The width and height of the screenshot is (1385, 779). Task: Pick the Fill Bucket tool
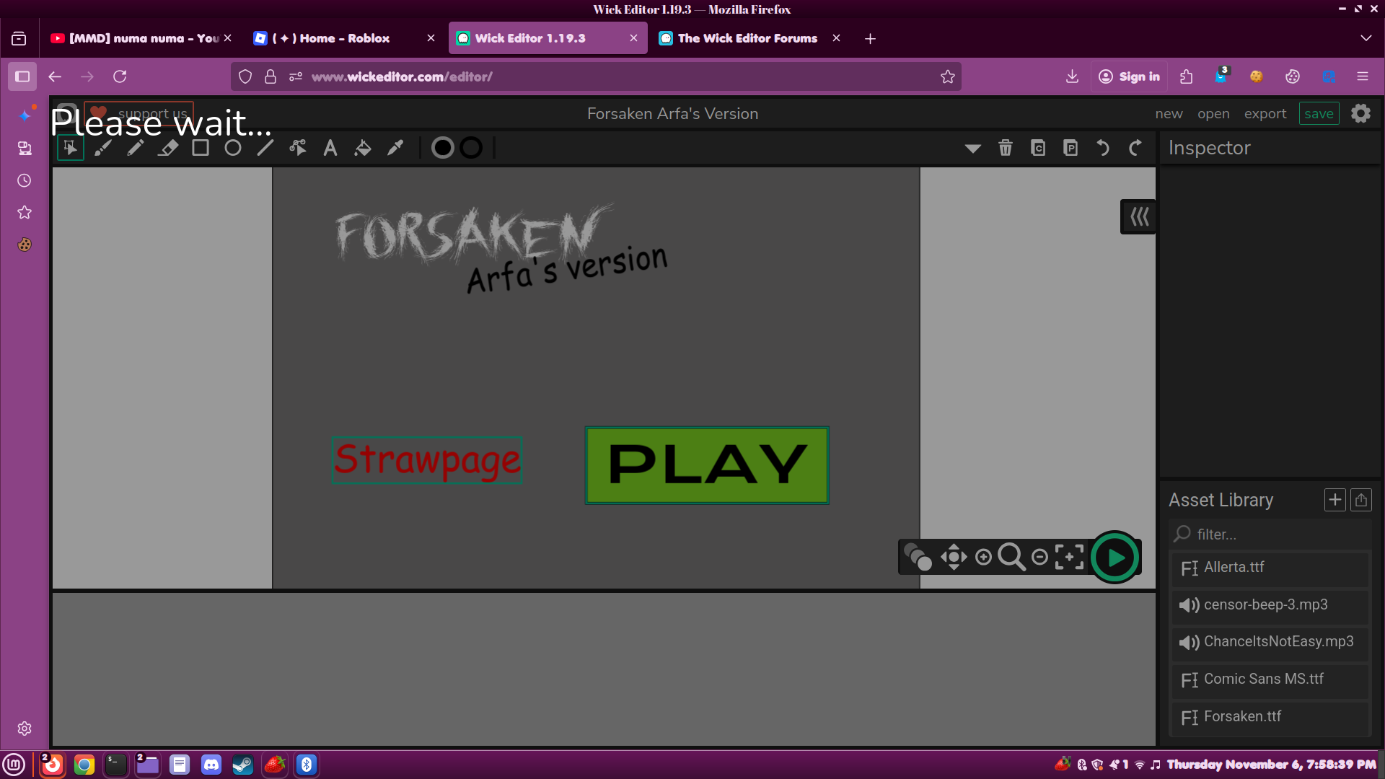363,148
